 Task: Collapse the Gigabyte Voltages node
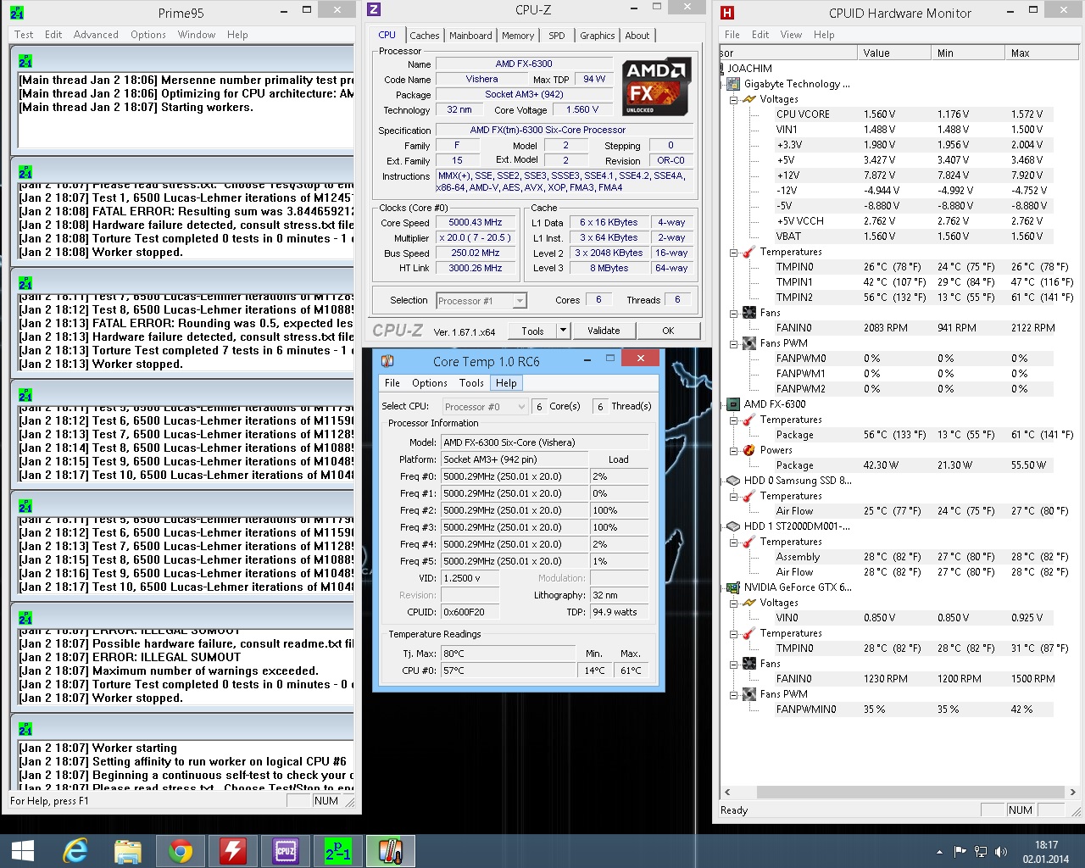[x=734, y=99]
